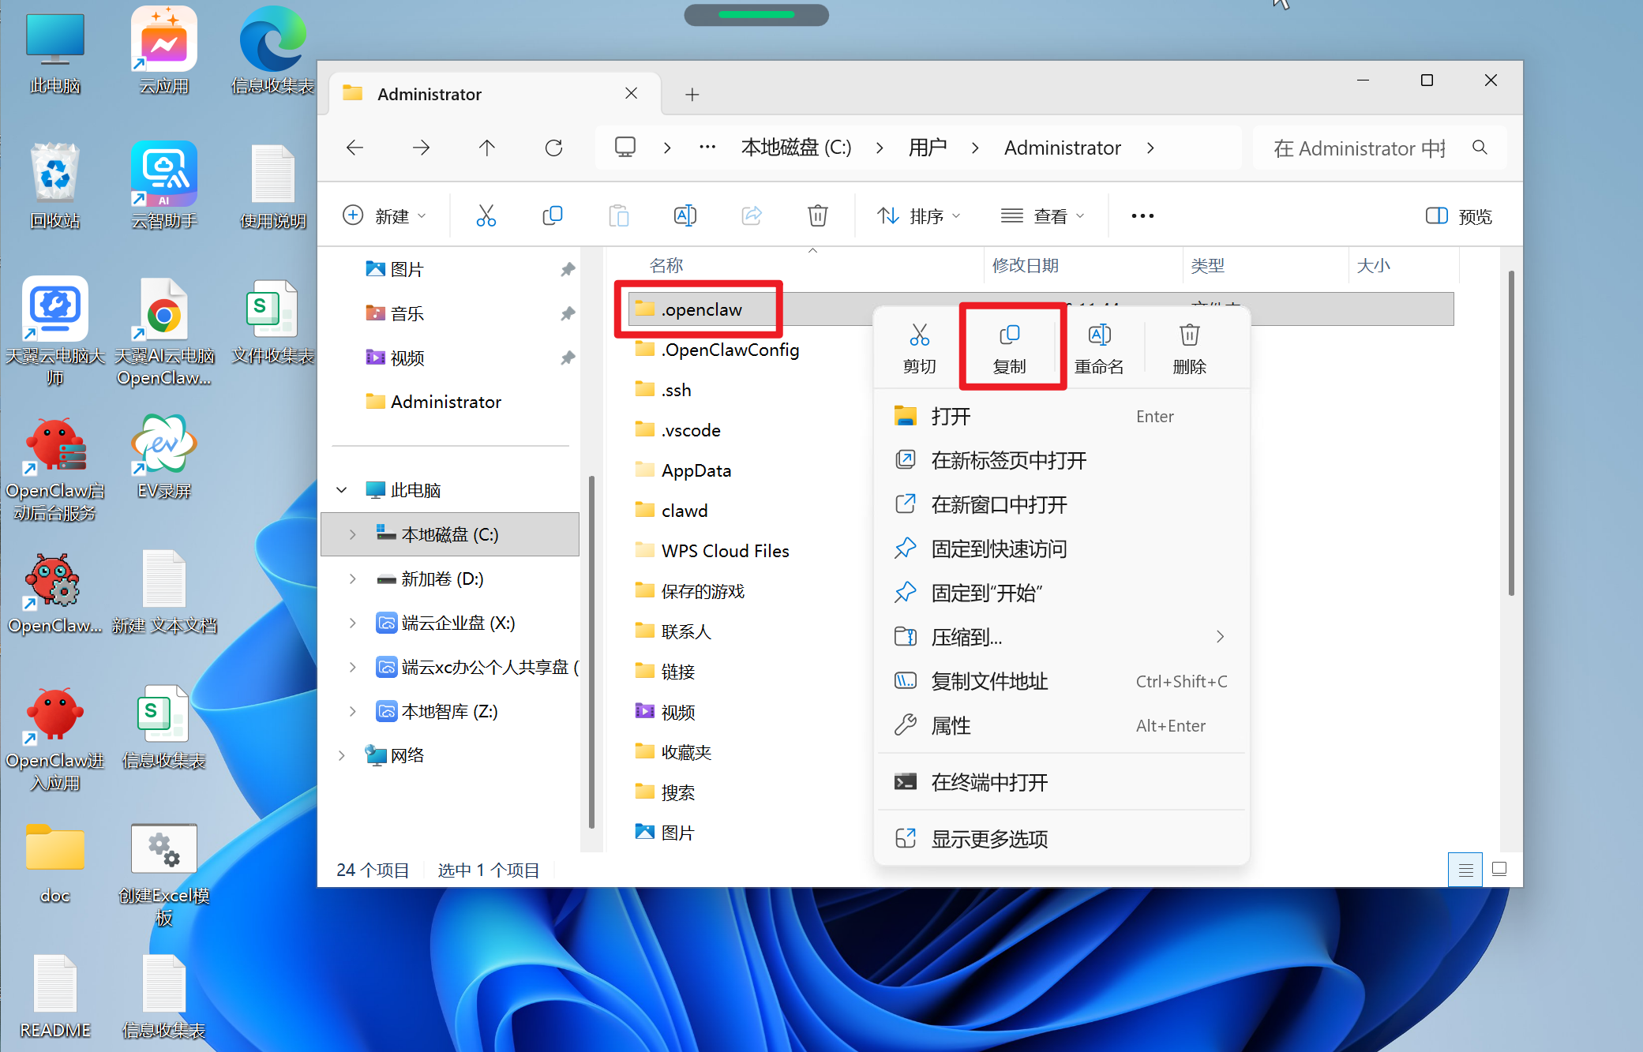Click the Refresh button in the navigation bar
The image size is (1643, 1052).
(x=553, y=148)
